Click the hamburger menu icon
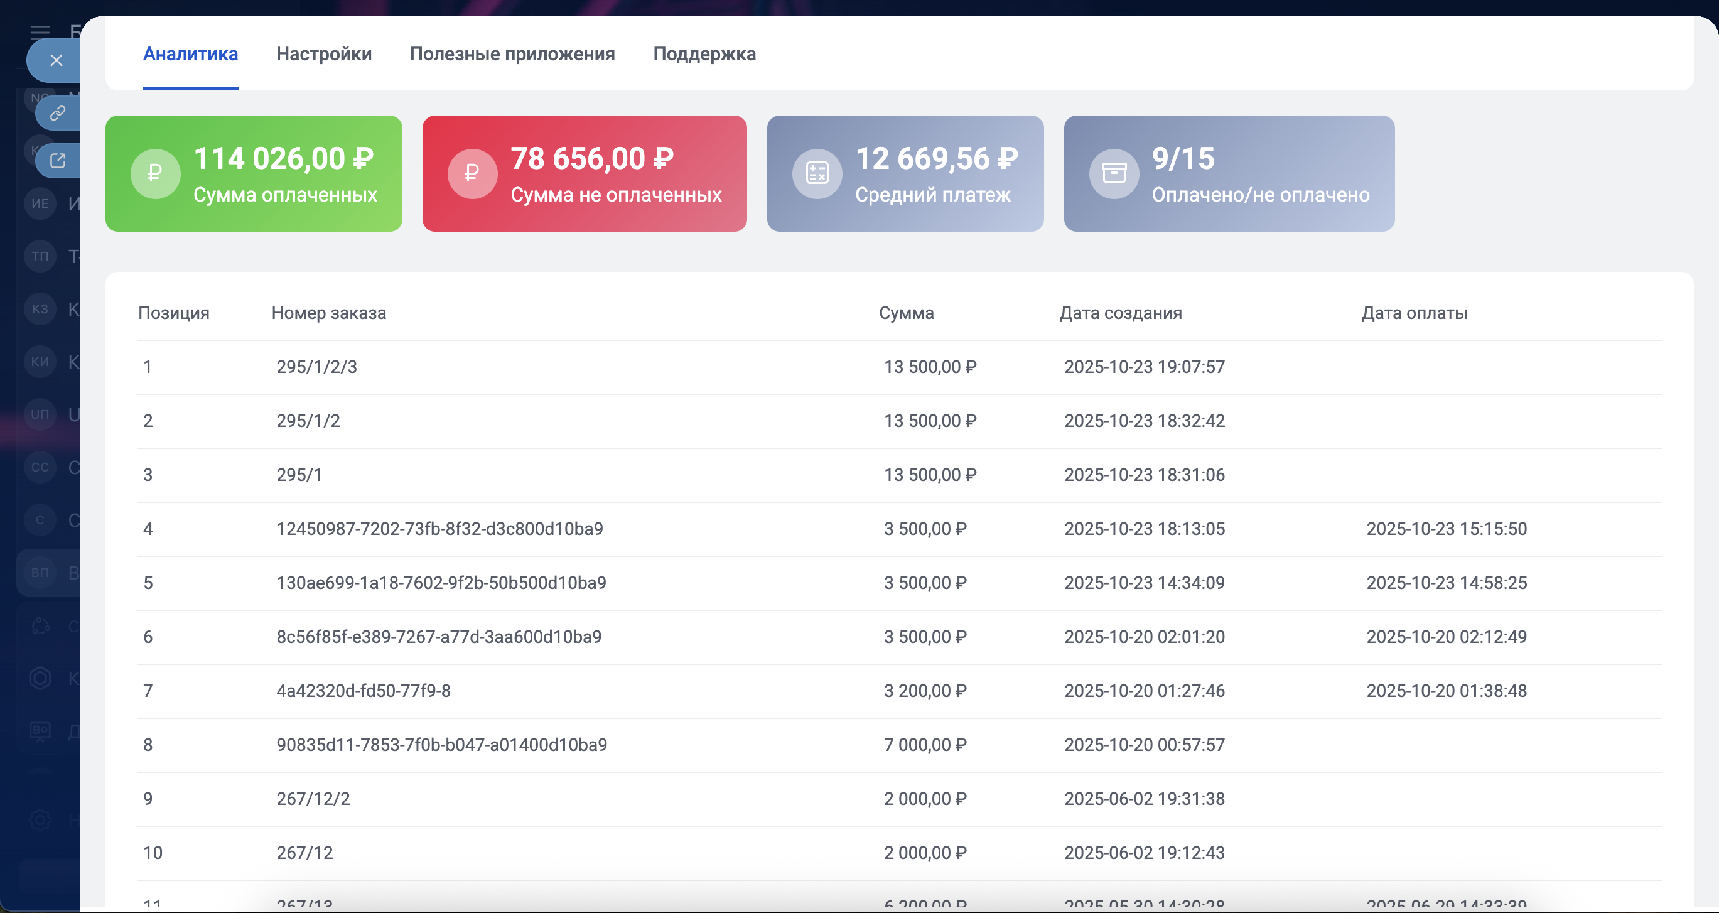This screenshot has height=913, width=1719. [40, 31]
